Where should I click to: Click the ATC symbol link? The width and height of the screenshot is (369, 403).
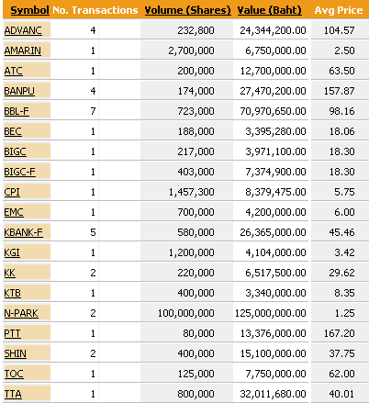coord(13,71)
